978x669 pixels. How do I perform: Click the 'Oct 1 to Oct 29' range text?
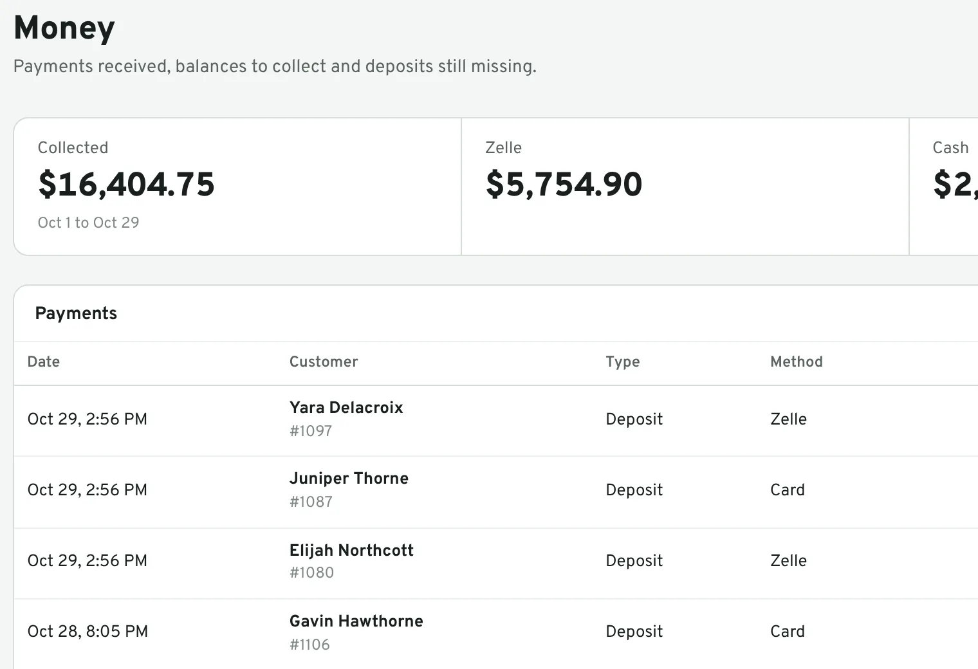(x=88, y=223)
